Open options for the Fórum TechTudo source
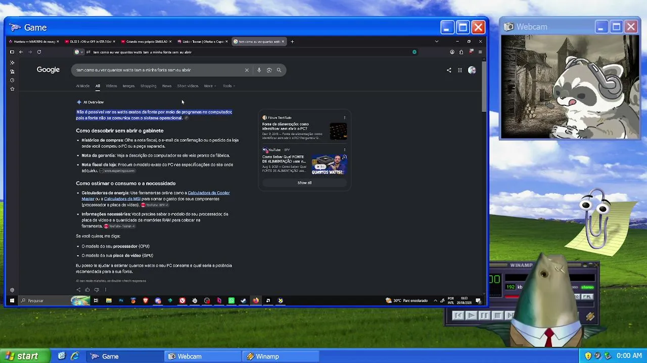This screenshot has height=363, width=647. pos(345,117)
